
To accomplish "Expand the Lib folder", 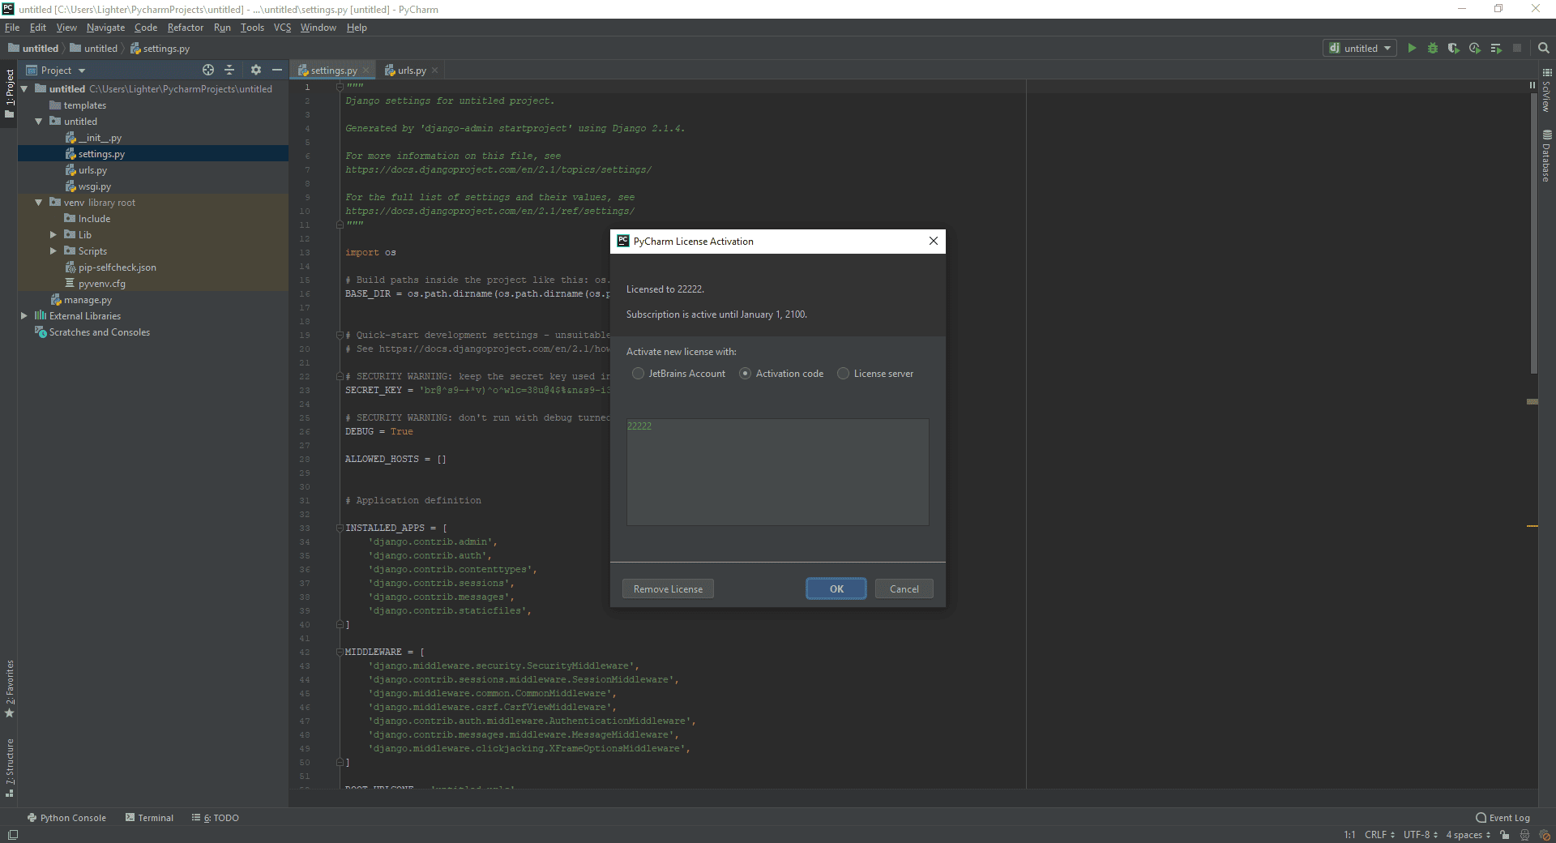I will point(53,235).
